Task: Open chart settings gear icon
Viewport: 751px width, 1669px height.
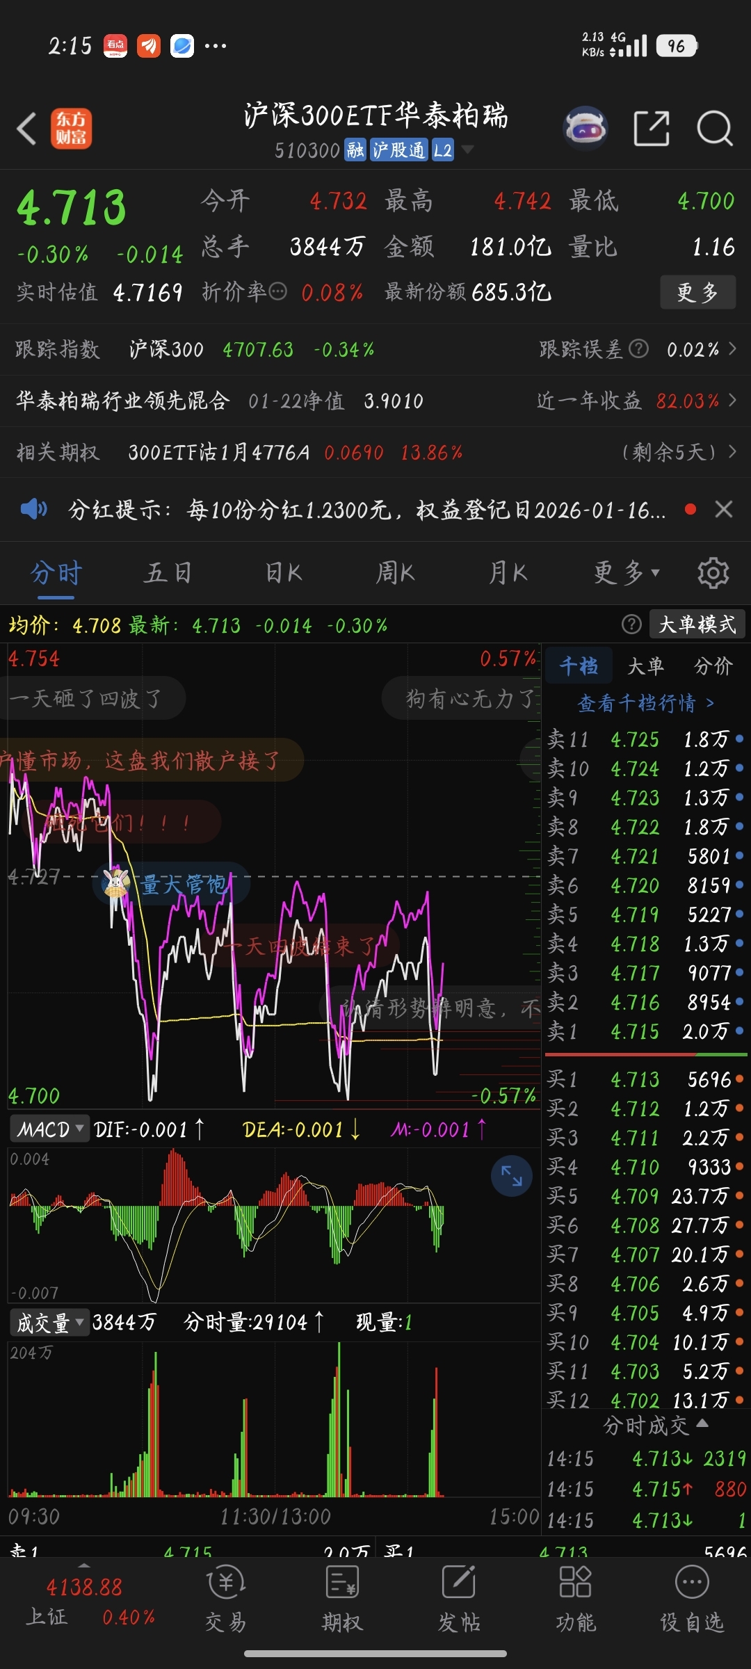Action: point(713,573)
